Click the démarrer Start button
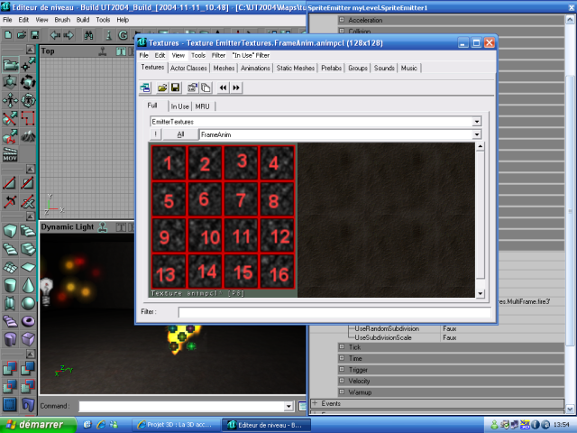This screenshot has height=433, width=577. pos(36,424)
